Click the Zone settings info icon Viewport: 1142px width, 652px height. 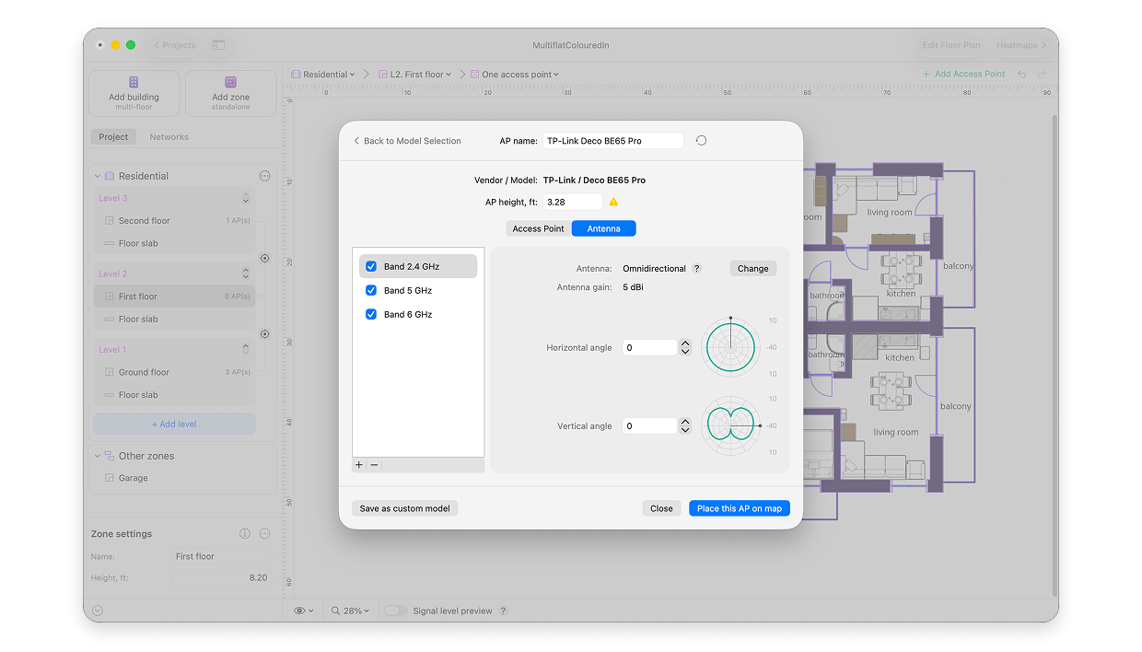point(245,534)
